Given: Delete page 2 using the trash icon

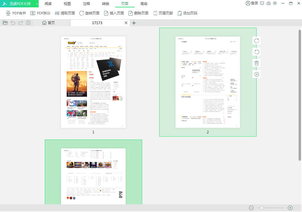Looking at the screenshot, I should click(x=256, y=63).
